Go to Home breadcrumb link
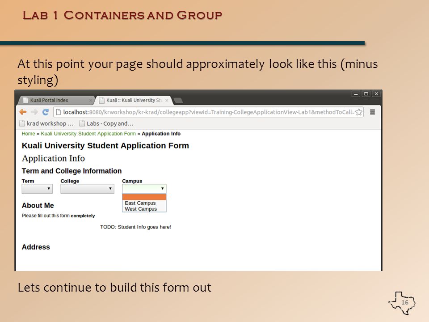 (x=29, y=134)
